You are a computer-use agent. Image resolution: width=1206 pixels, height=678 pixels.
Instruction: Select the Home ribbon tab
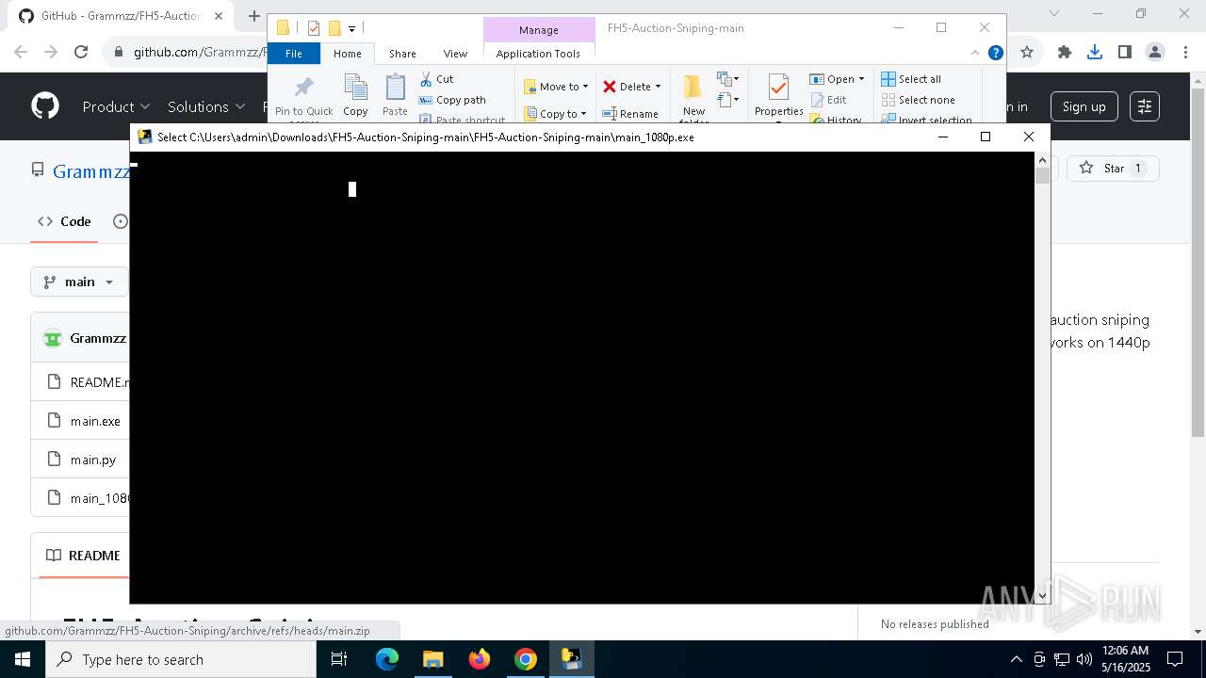pyautogui.click(x=347, y=54)
